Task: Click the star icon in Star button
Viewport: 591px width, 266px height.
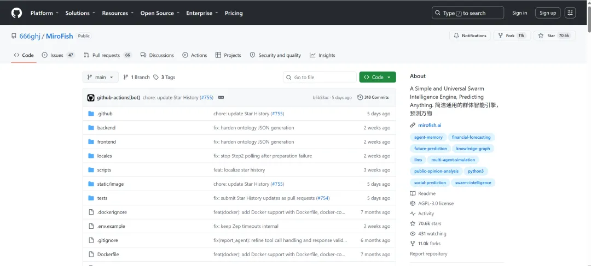Action: coord(541,36)
